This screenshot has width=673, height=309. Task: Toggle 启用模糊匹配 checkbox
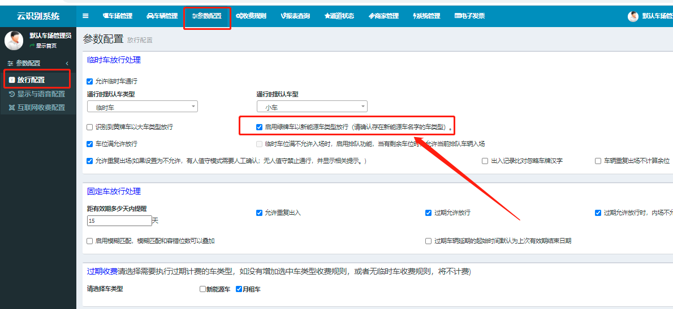click(90, 241)
